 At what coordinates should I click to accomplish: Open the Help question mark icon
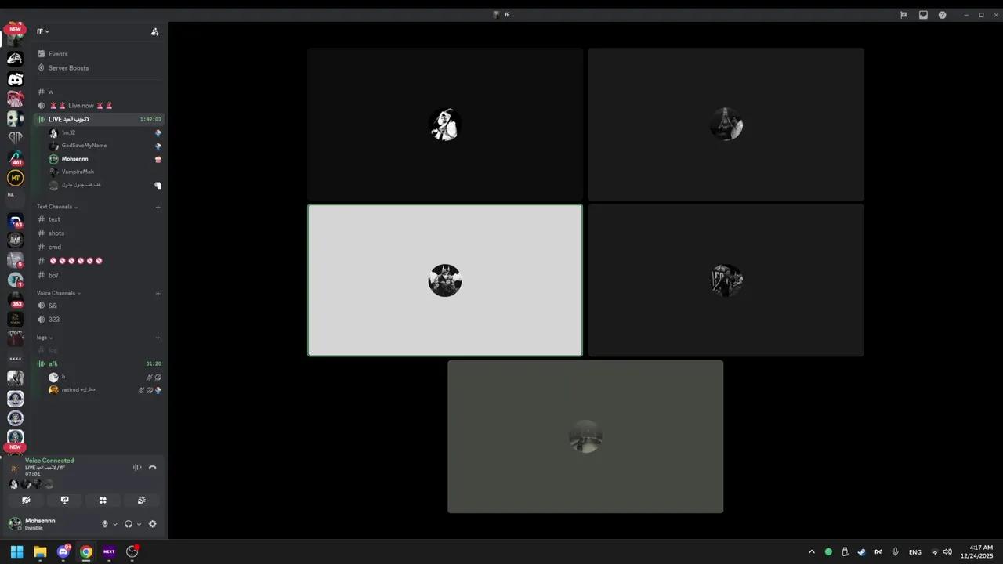(x=942, y=15)
